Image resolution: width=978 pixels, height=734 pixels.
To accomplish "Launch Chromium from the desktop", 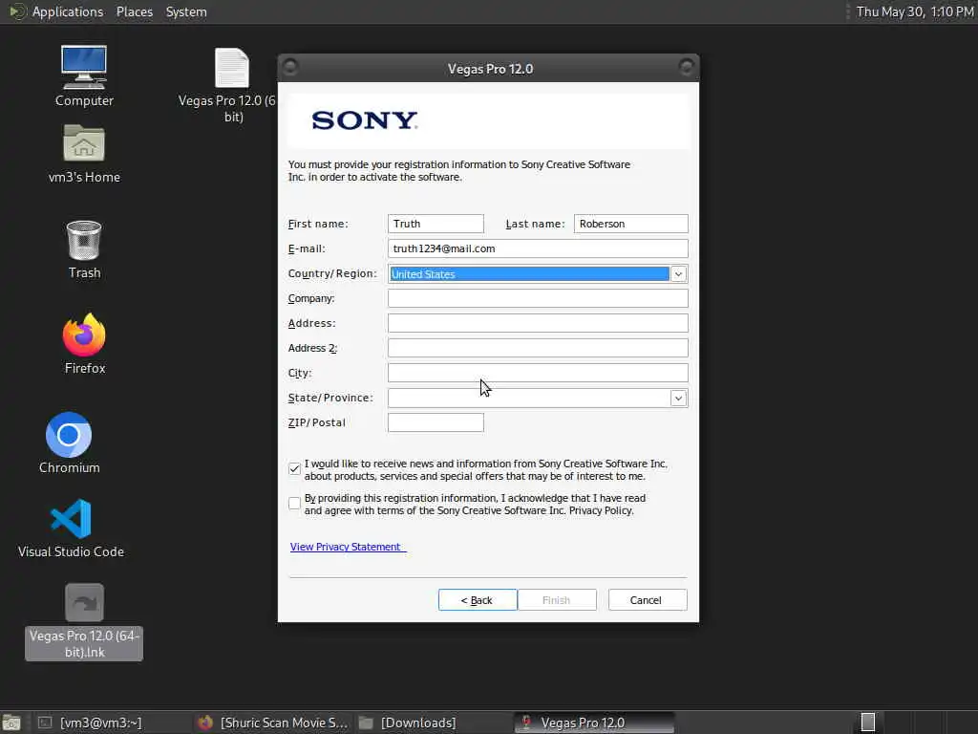I will coord(69,443).
